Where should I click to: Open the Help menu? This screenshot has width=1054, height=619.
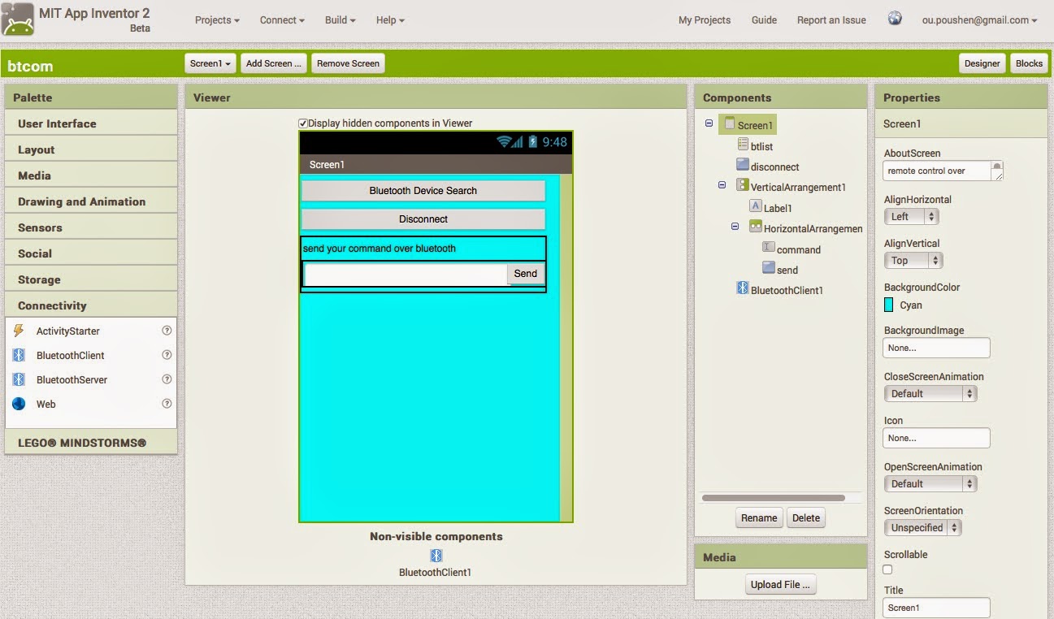tap(390, 20)
